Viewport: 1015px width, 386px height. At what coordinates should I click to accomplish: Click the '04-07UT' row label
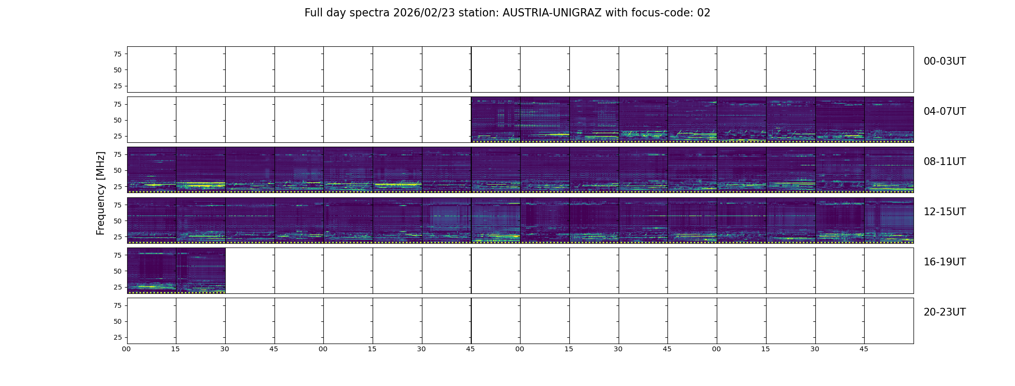[x=944, y=111]
